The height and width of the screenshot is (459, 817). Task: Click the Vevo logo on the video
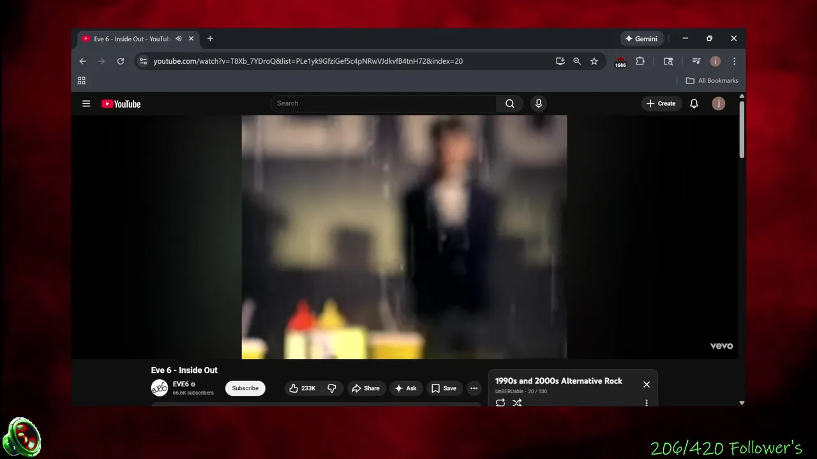point(721,346)
